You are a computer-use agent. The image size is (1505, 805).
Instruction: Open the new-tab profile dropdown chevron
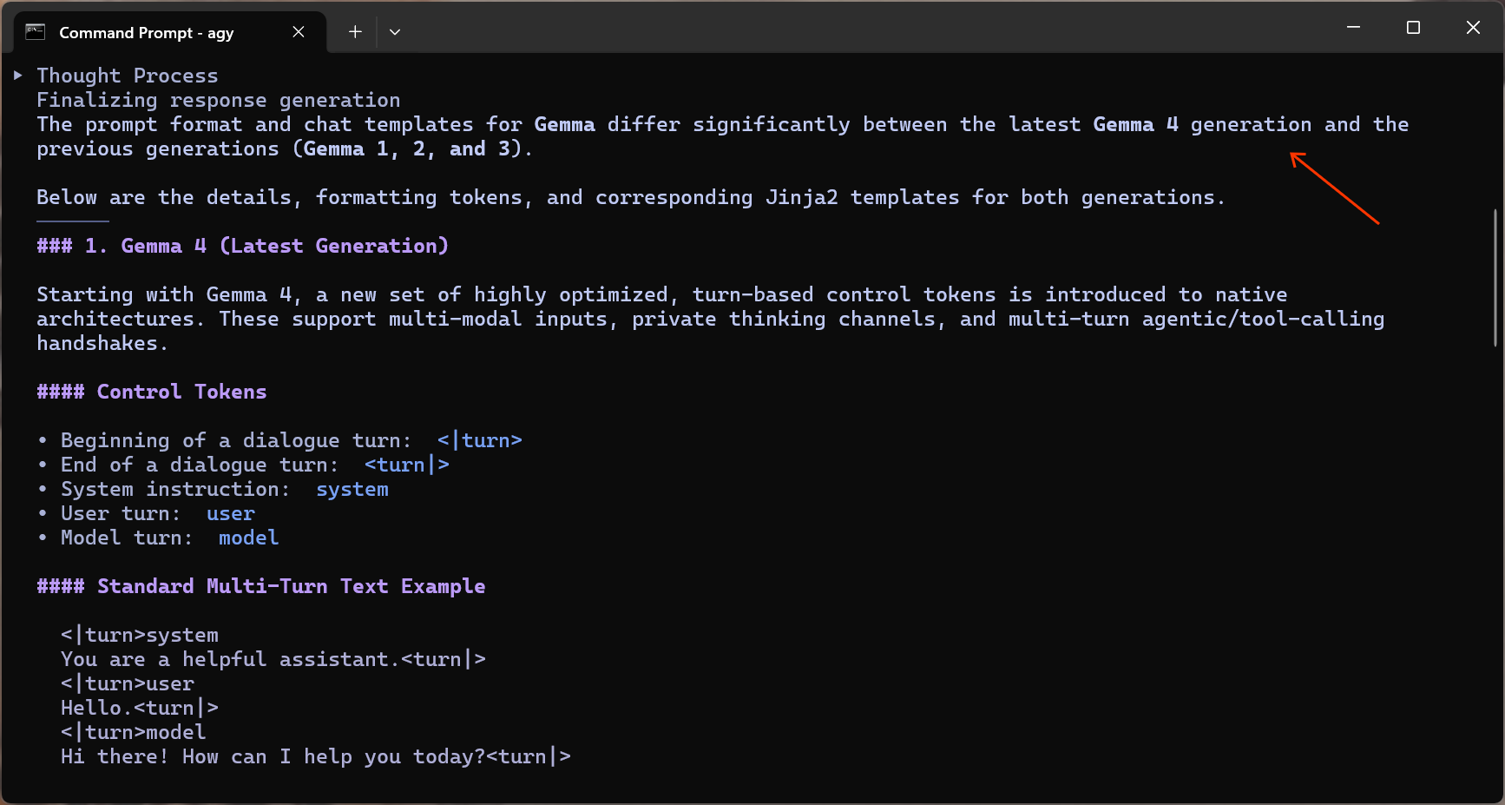pos(395,32)
